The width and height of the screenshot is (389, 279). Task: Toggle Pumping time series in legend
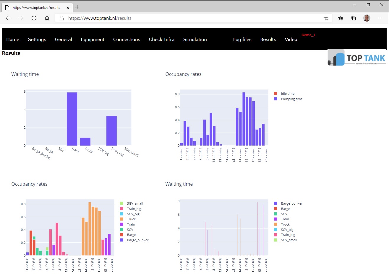point(291,99)
